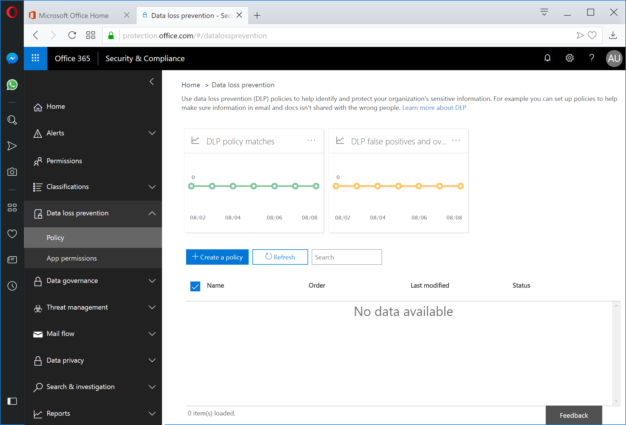Collapse the navigation pane with the arrow
Screen dimensions: 626x425
tap(152, 81)
